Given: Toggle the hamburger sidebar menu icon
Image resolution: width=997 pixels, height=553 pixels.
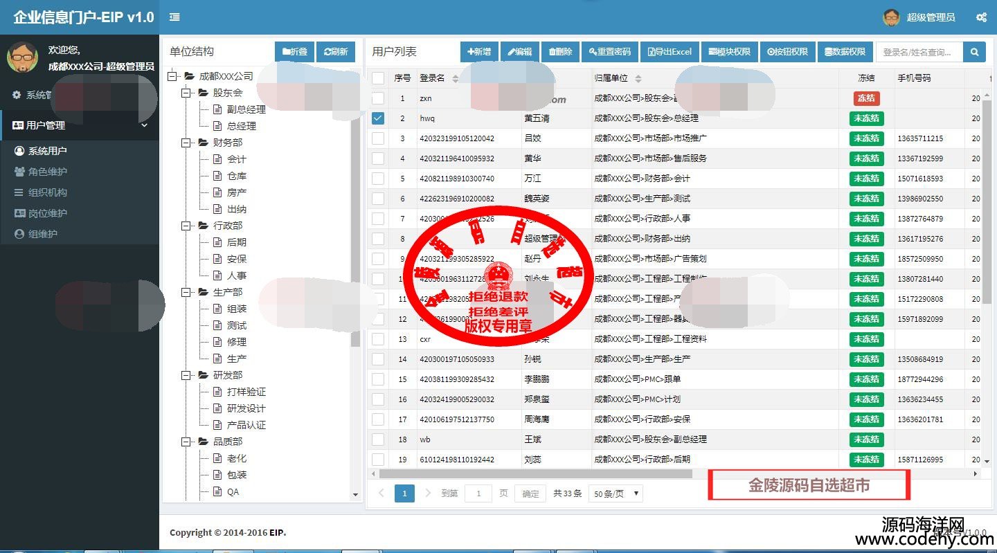Looking at the screenshot, I should coord(174,17).
